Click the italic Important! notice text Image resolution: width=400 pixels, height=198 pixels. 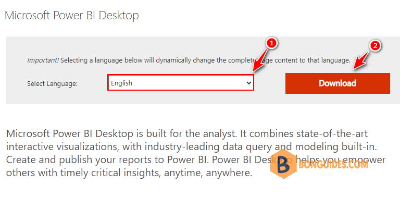[43, 60]
